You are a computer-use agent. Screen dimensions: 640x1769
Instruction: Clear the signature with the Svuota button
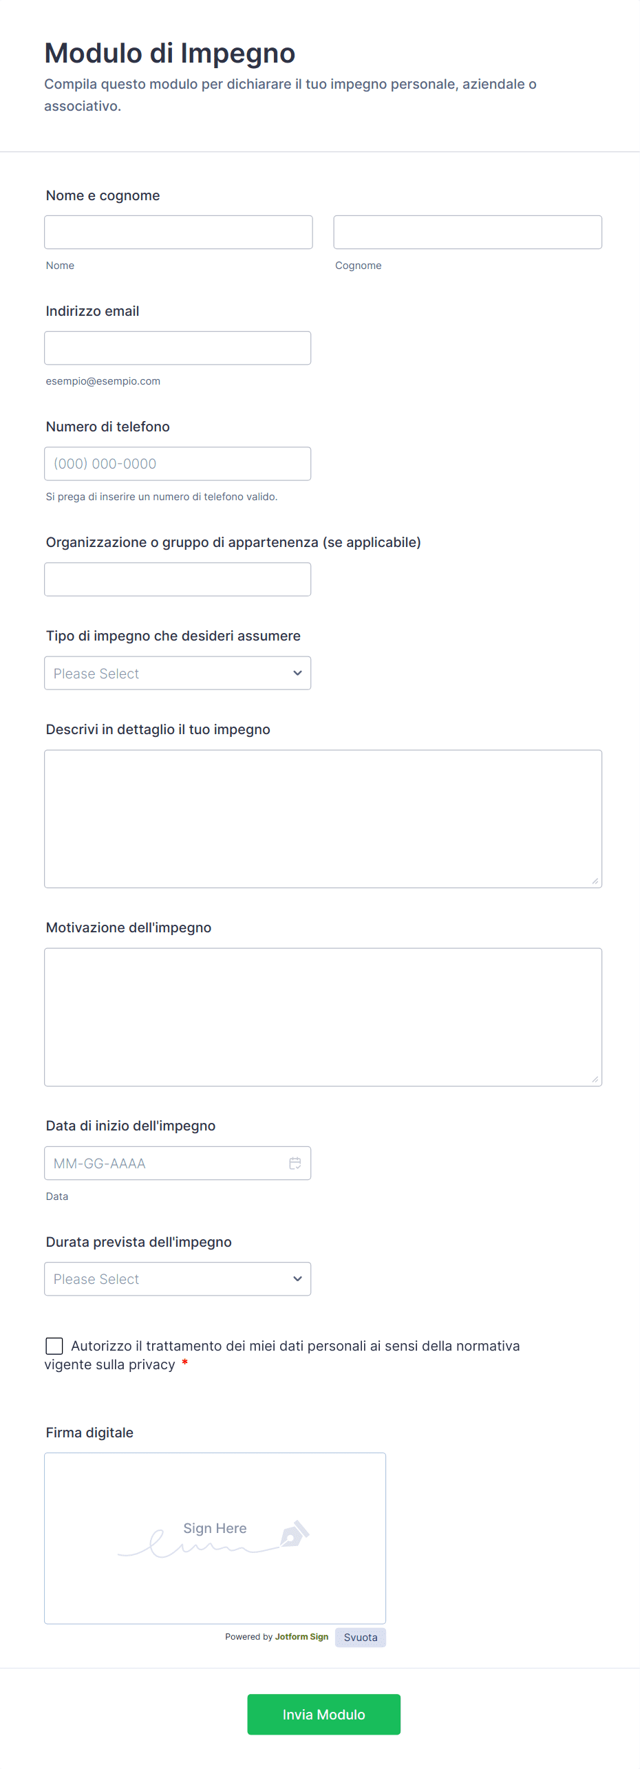pyautogui.click(x=361, y=1637)
